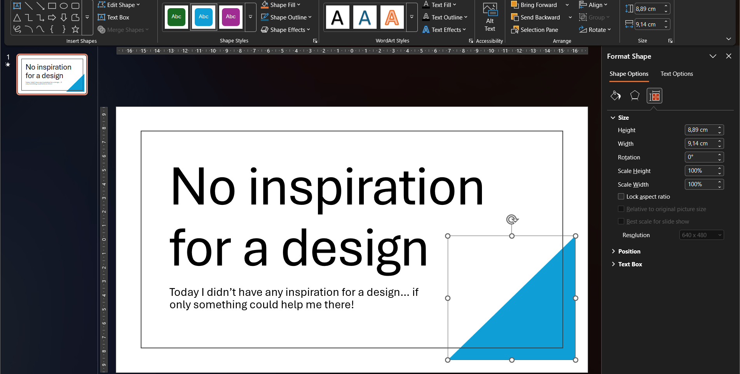This screenshot has height=374, width=740.
Task: Select slide 1 thumbnail
Action: point(52,75)
